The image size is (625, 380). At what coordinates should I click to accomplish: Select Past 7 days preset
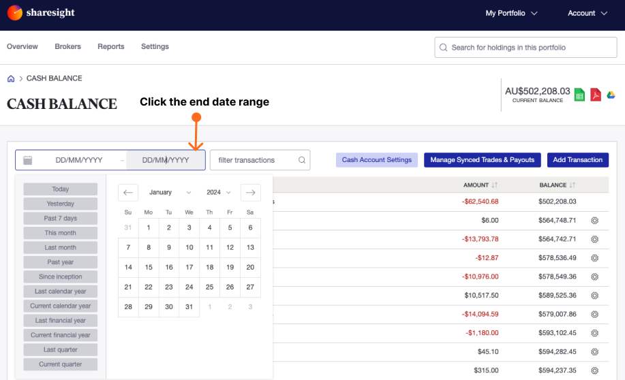pos(60,219)
